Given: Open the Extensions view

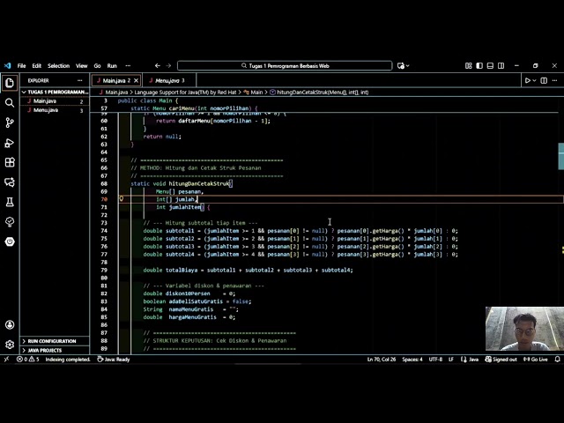Looking at the screenshot, I should (10, 162).
